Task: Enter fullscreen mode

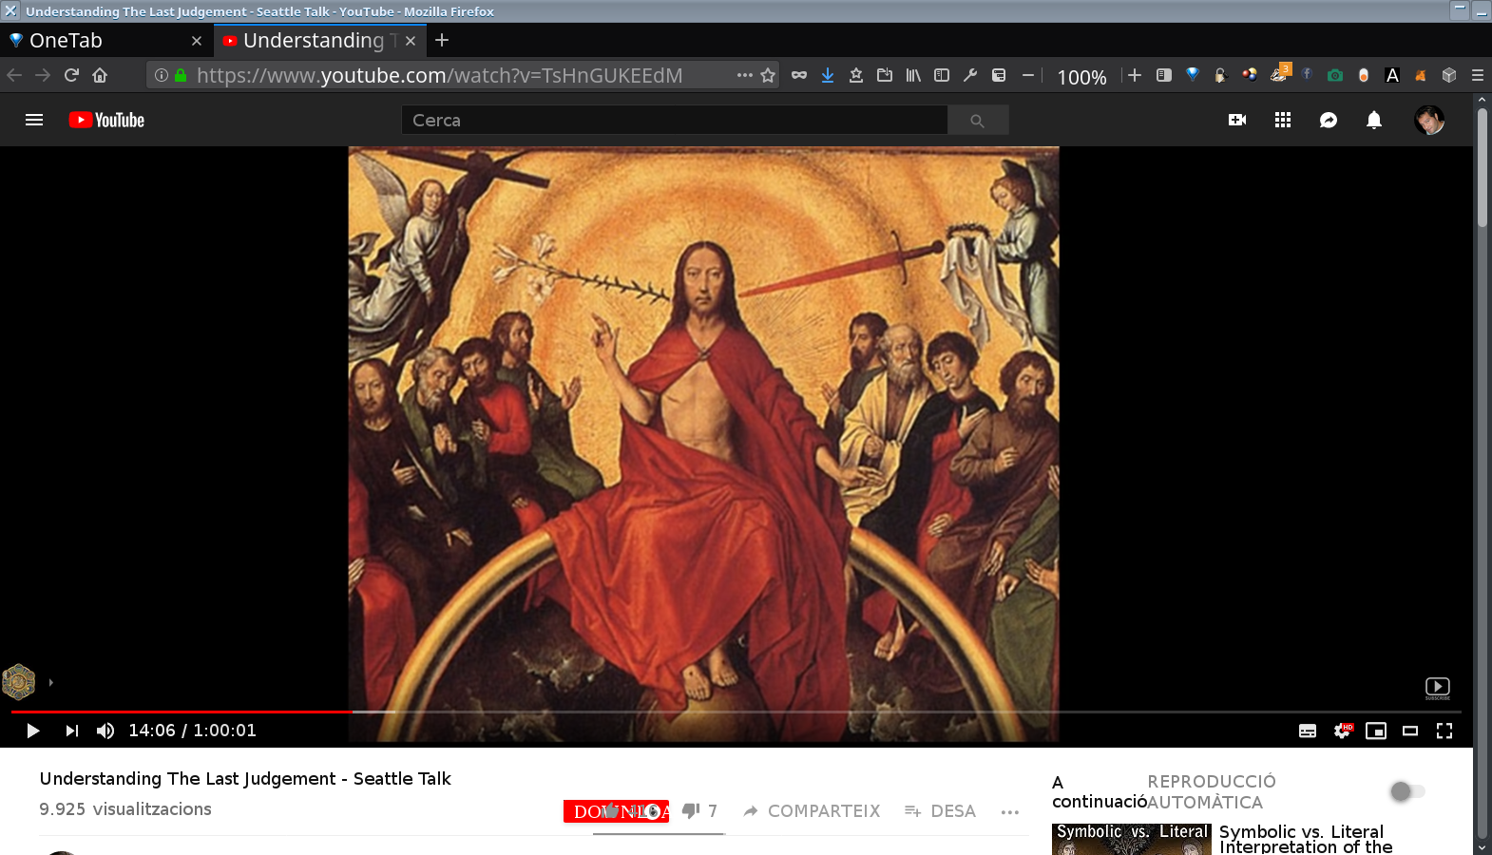Action: click(1444, 731)
